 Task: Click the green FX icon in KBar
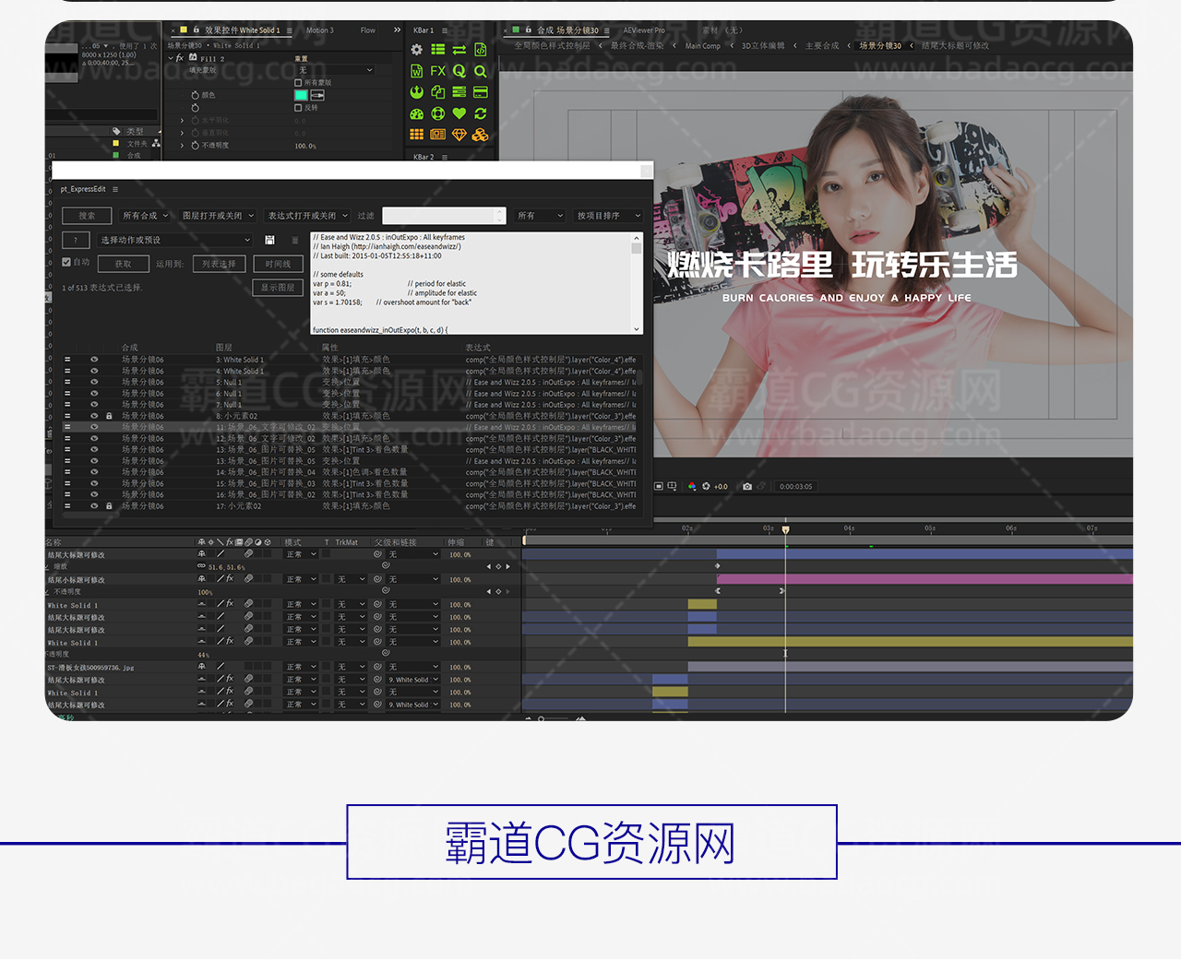pos(438,71)
